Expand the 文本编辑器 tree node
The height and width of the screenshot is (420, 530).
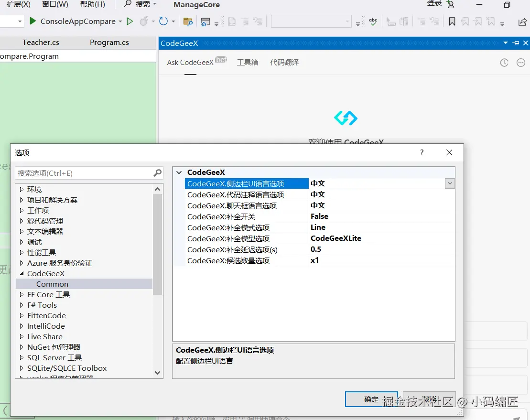(22, 231)
